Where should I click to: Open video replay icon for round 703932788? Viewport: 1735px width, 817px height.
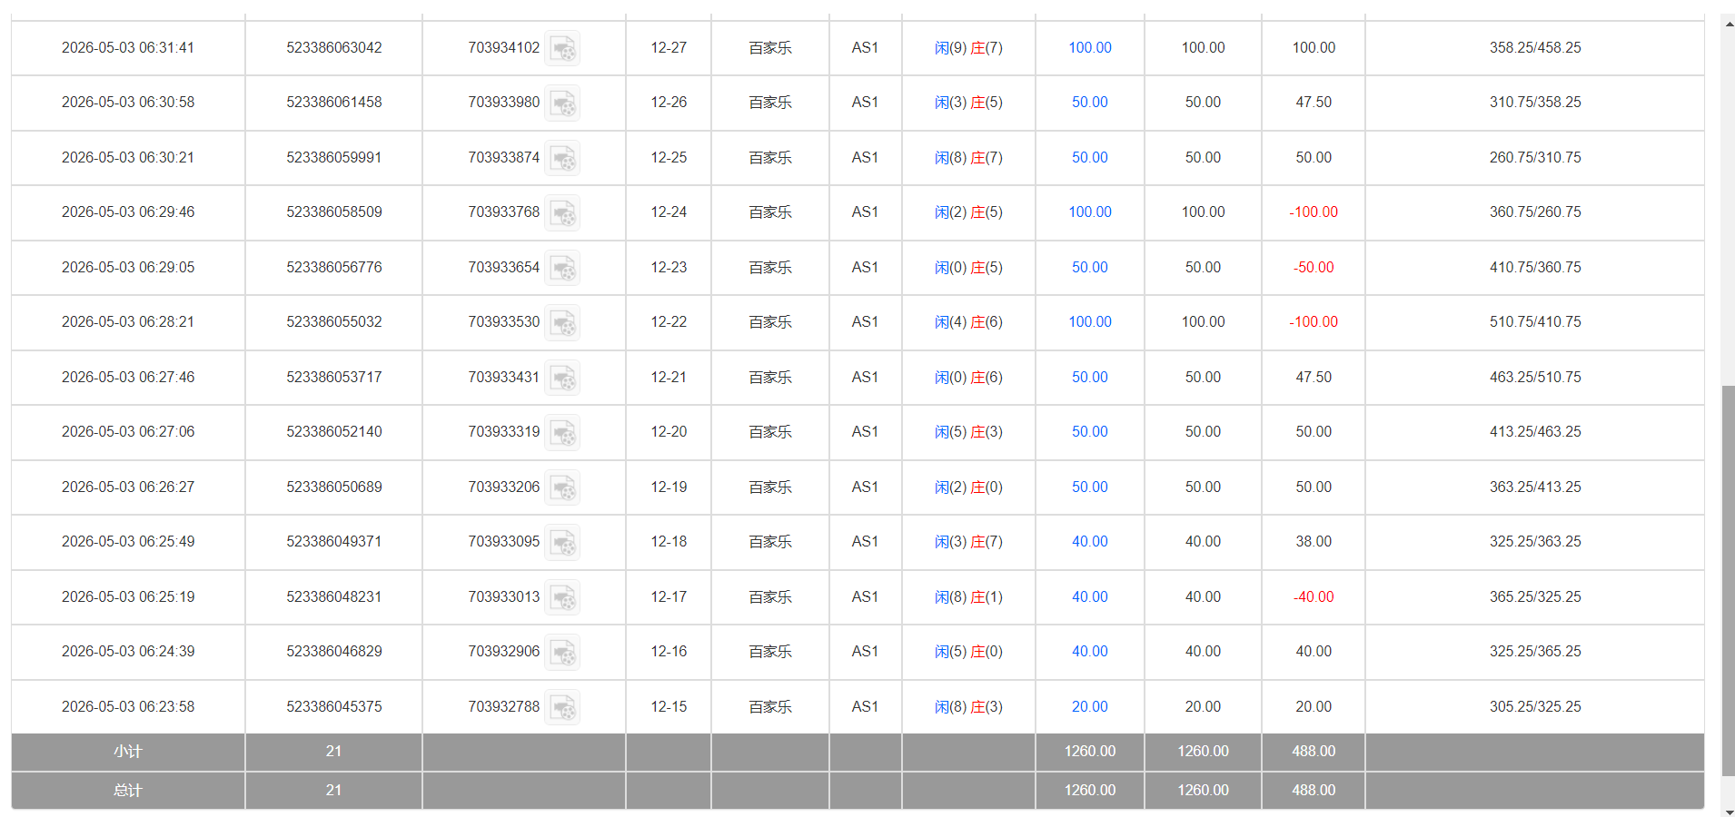(x=562, y=707)
